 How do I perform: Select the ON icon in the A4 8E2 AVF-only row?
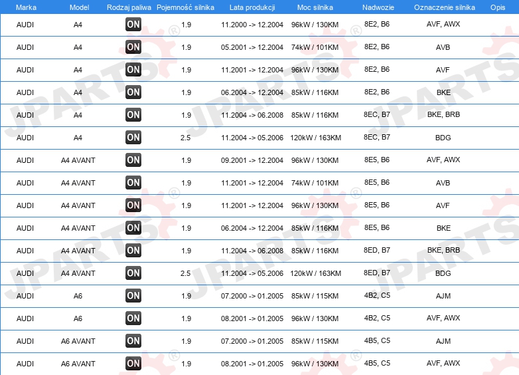[x=133, y=70]
